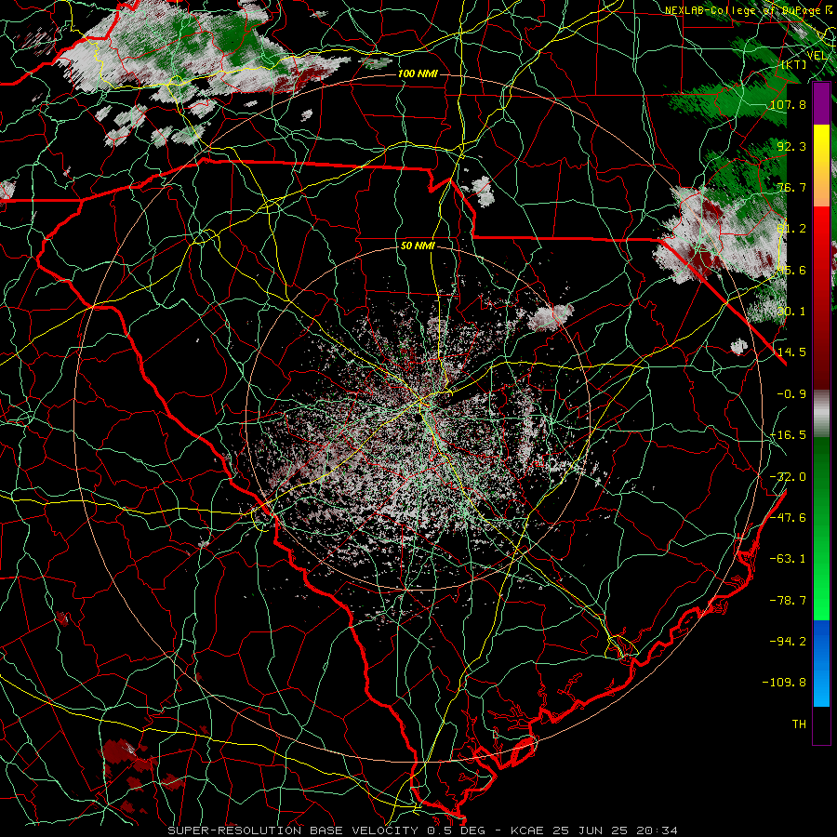Click the 50 NMI range ring label
The image size is (837, 837).
point(418,246)
